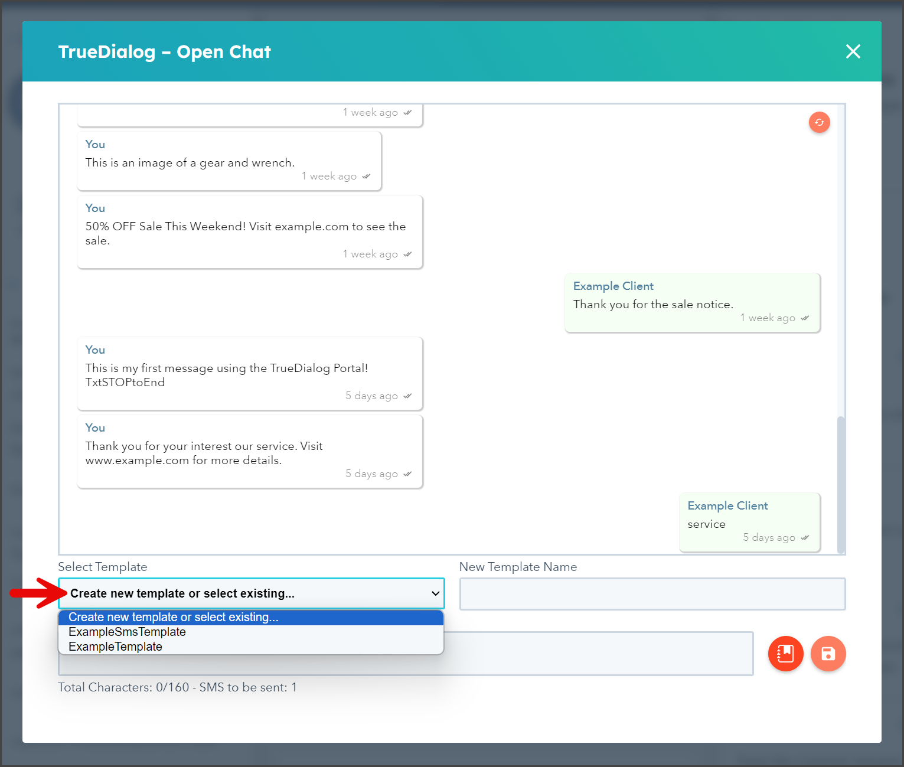Click the New Template Name field

pyautogui.click(x=652, y=594)
